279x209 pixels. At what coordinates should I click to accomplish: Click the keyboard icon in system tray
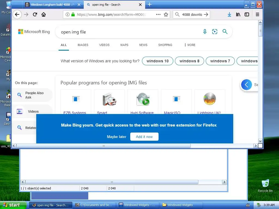click(248, 205)
